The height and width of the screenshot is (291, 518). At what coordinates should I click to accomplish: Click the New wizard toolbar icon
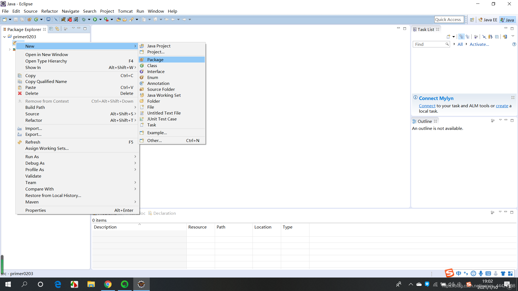pos(5,19)
